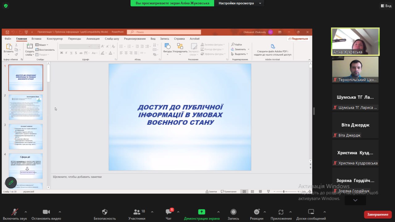Expand screen share options arrow
Image resolution: width=395 pixels, height=222 pixels.
click(x=218, y=212)
